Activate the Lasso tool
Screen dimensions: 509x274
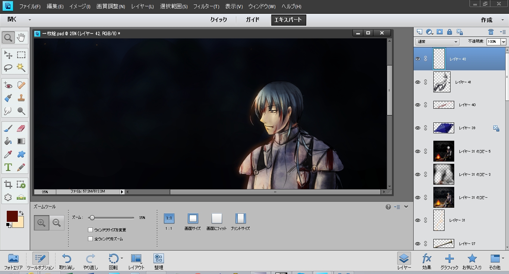point(8,68)
